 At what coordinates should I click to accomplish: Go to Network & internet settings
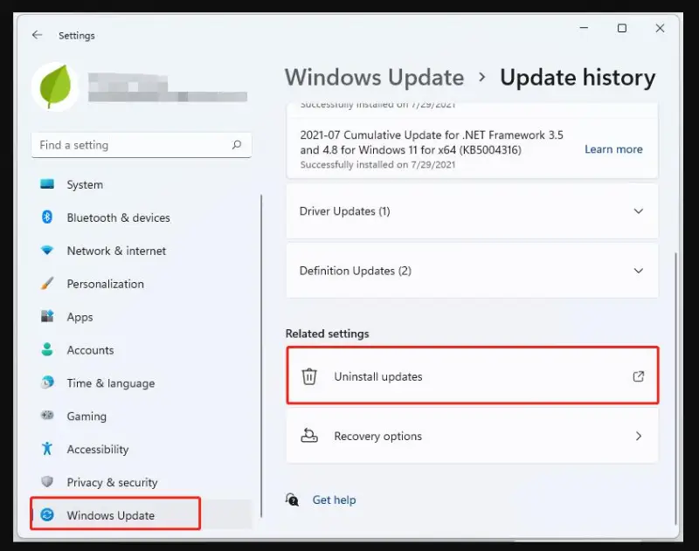(142, 251)
